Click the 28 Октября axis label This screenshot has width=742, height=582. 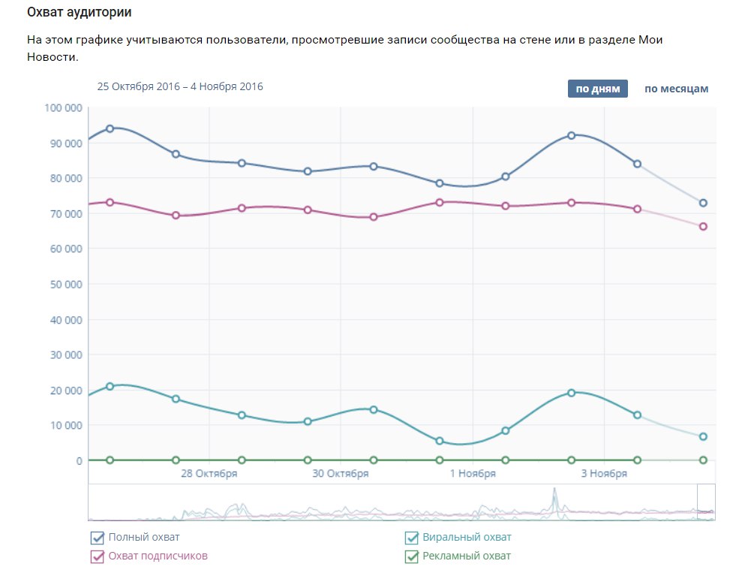pyautogui.click(x=209, y=474)
